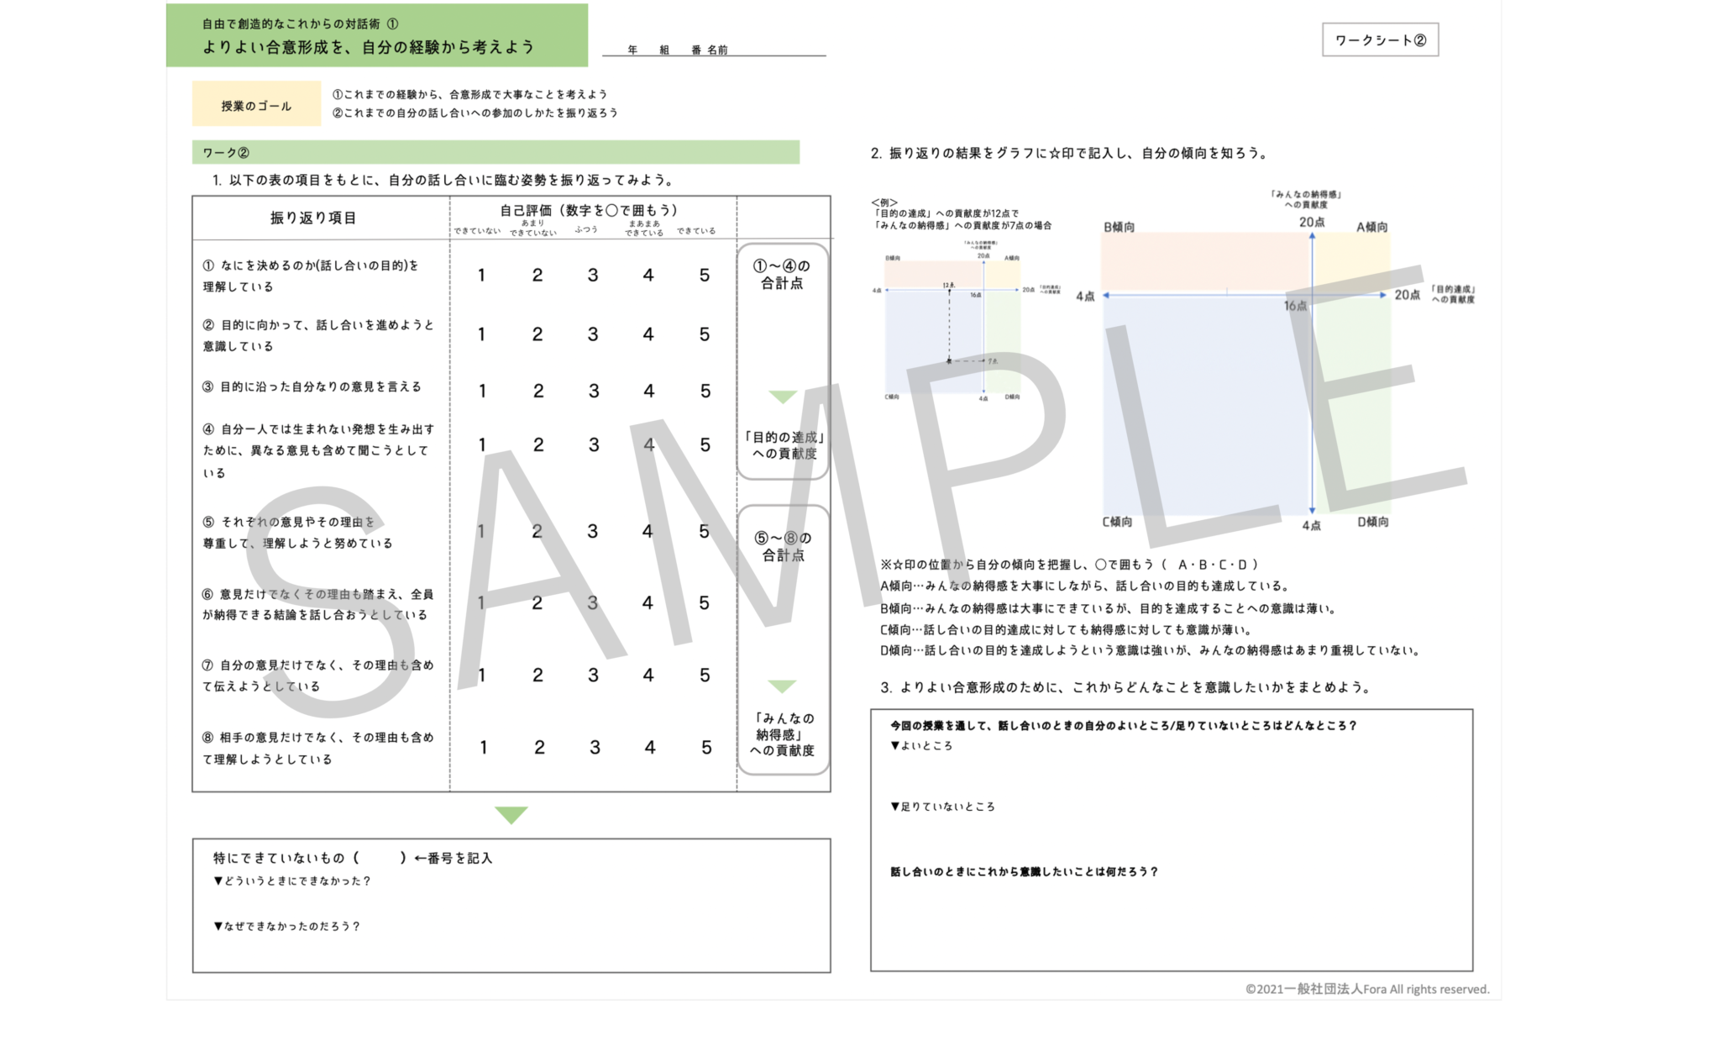The width and height of the screenshot is (1720, 1041).
Task: Click left arrowhead at 4点 on horizontal axis
Action: (1107, 295)
